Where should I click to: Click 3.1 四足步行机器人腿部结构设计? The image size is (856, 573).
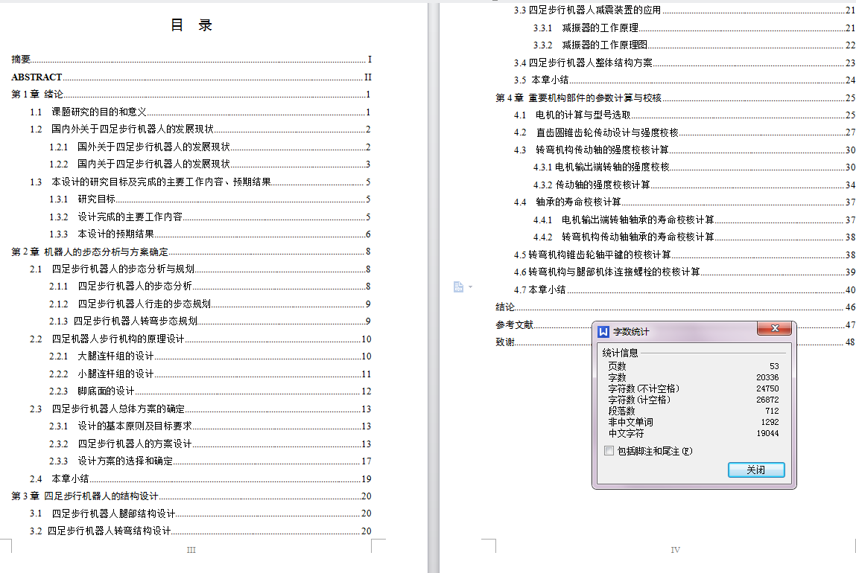tap(200, 513)
